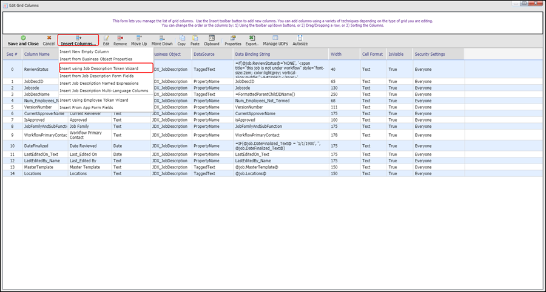
Task: Click the Autosize toolbar button
Action: [300, 40]
